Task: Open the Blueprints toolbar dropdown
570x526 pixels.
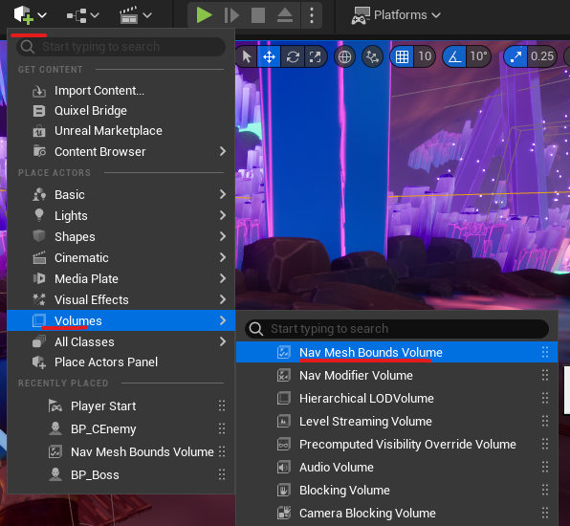Action: point(82,15)
